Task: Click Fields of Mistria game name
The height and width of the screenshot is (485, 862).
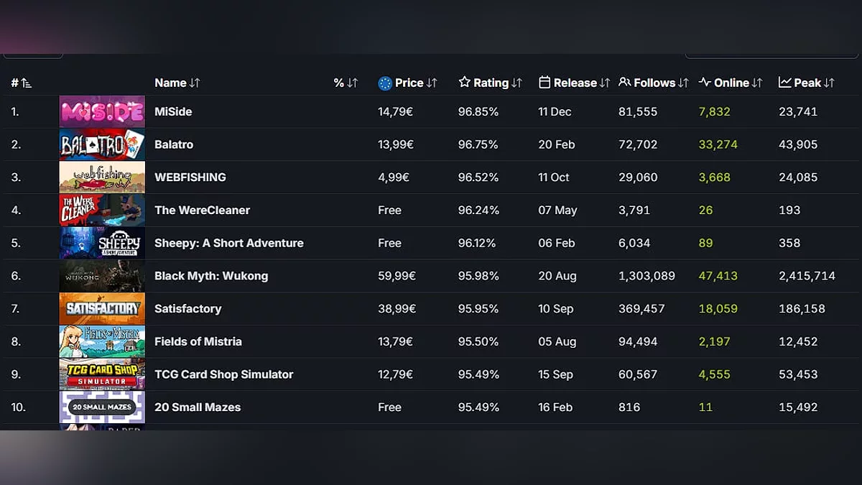Action: pos(198,341)
